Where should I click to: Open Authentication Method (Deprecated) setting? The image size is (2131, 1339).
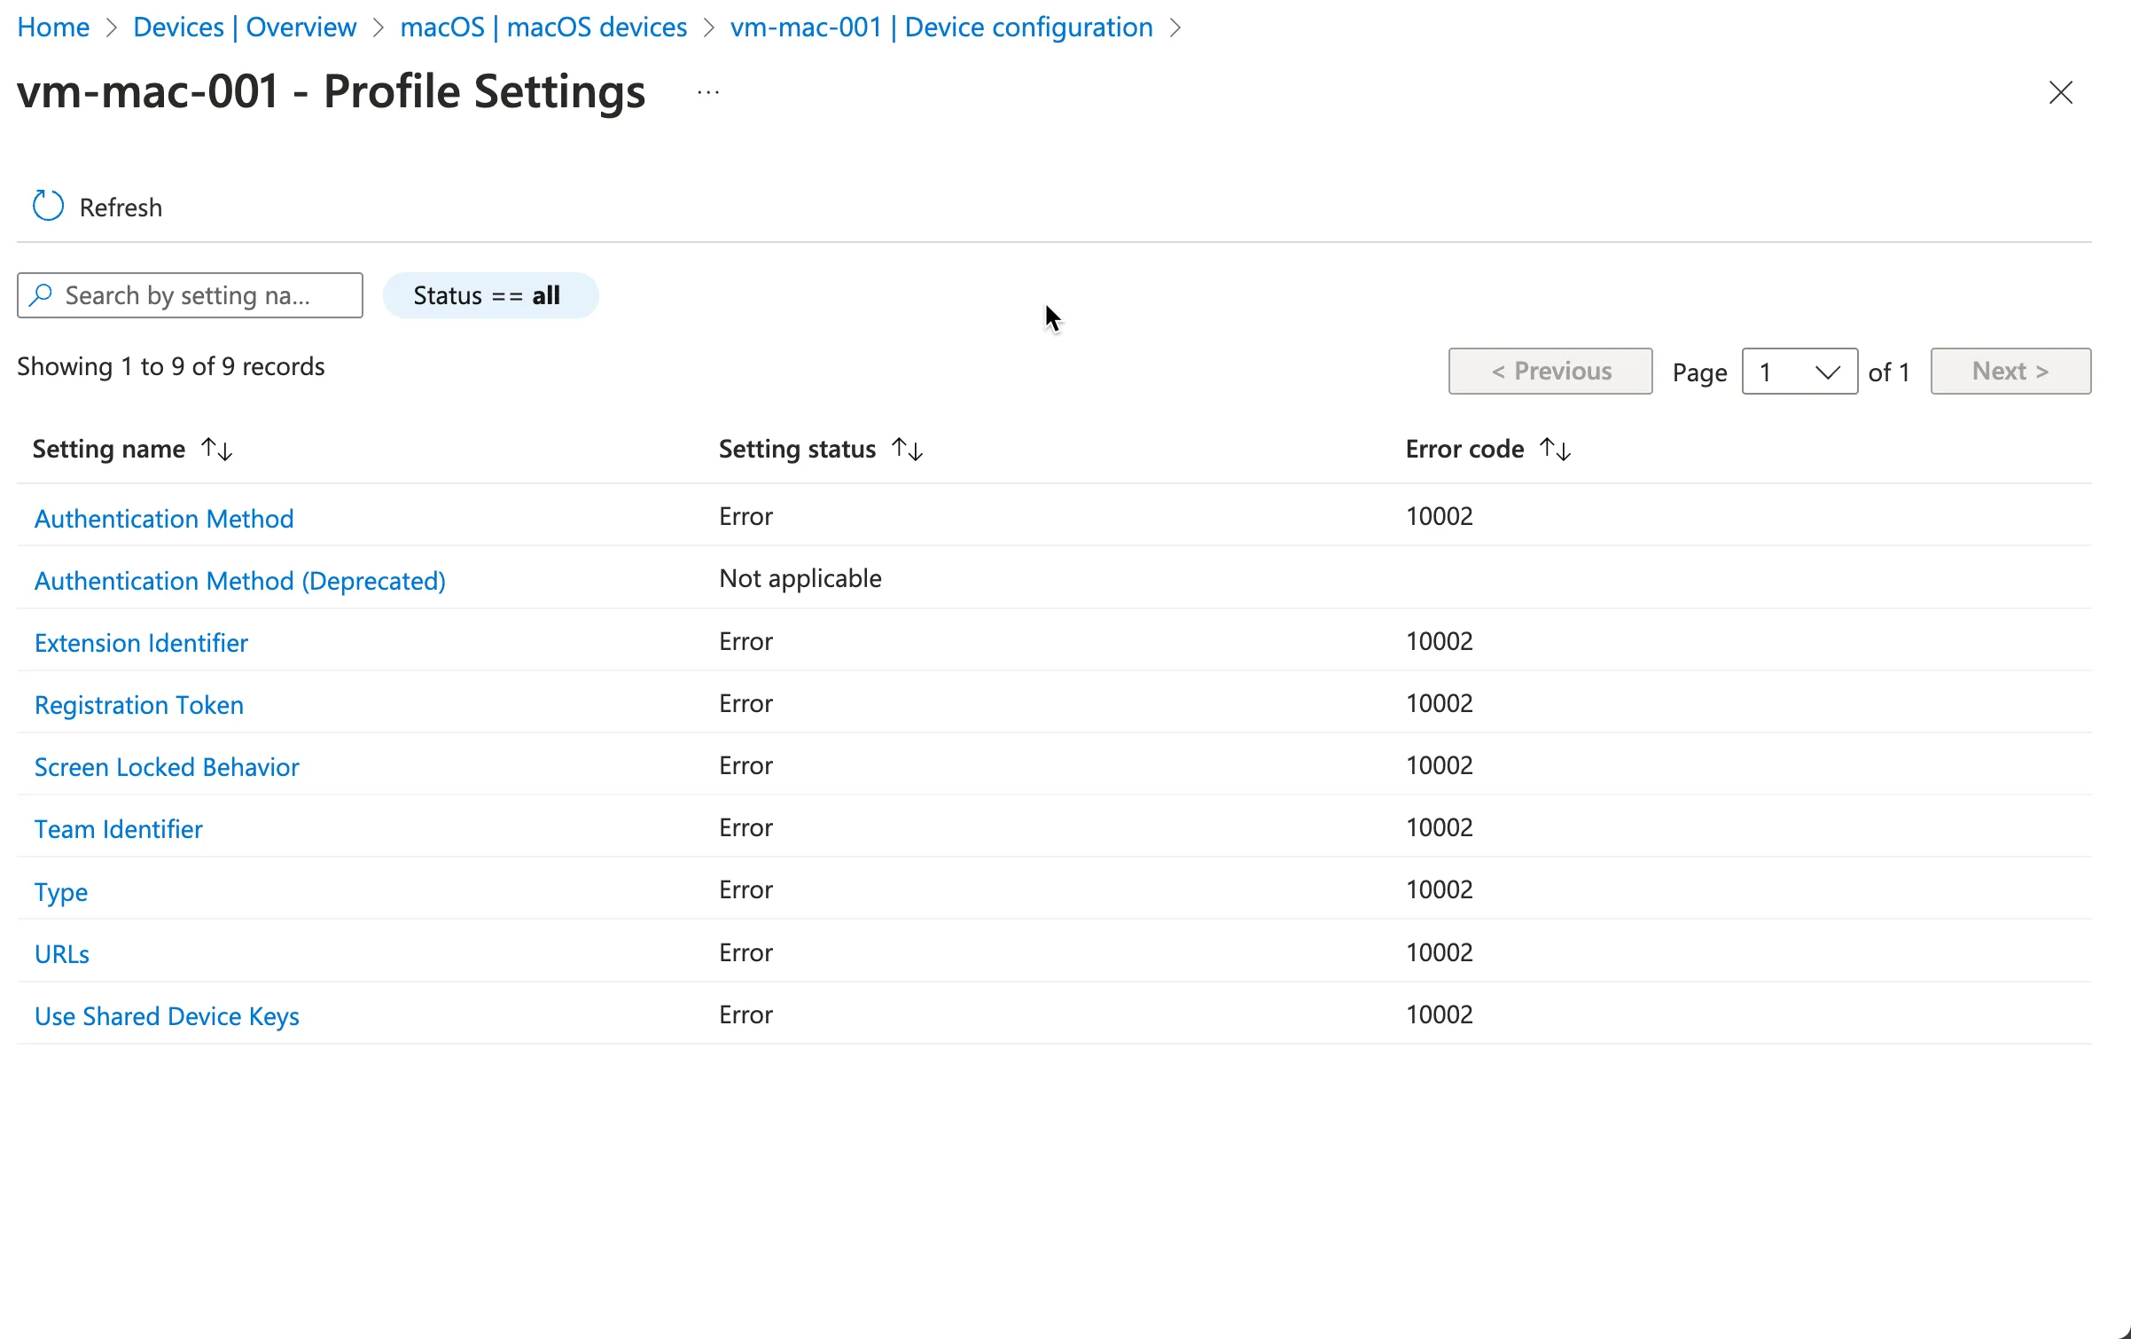click(x=240, y=580)
